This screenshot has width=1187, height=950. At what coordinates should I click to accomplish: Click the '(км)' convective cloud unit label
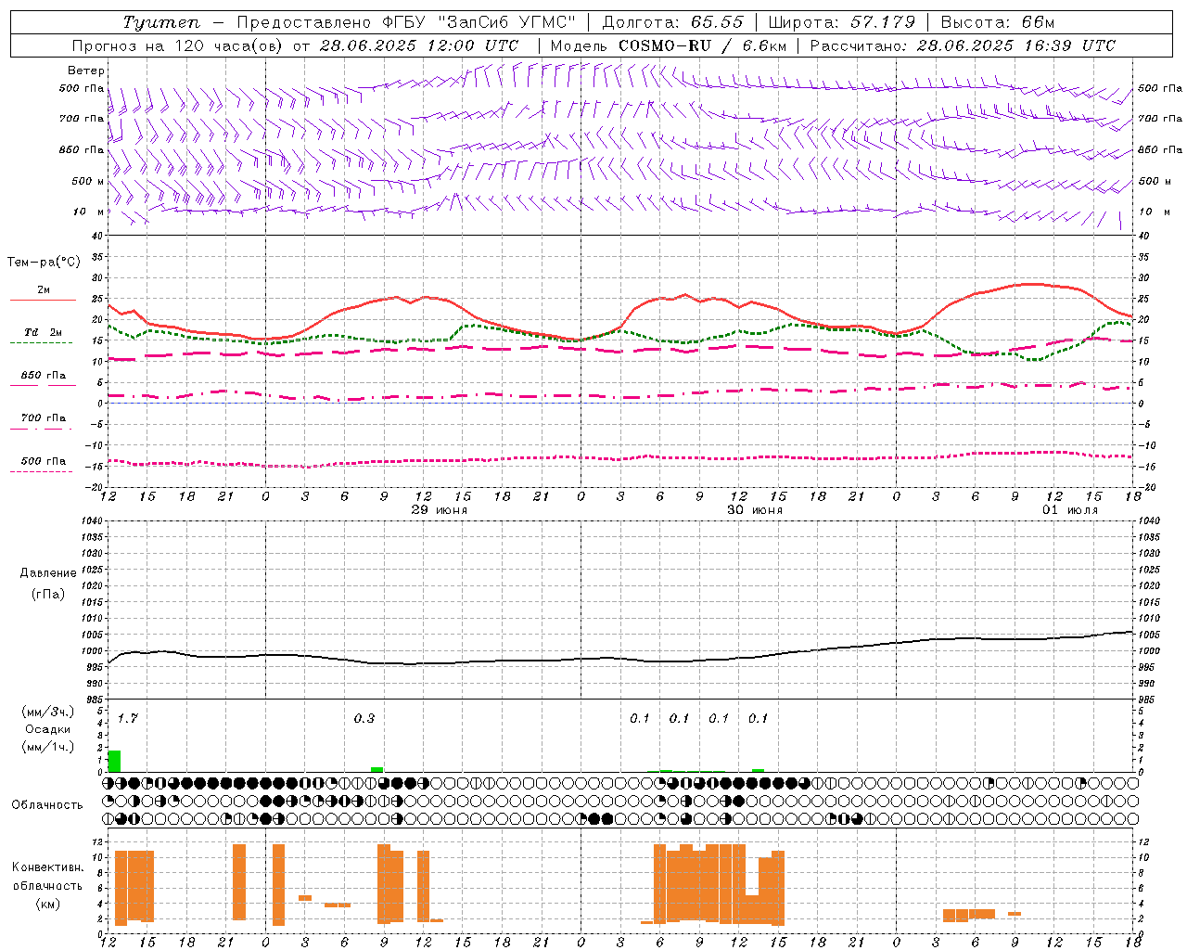pyautogui.click(x=47, y=903)
